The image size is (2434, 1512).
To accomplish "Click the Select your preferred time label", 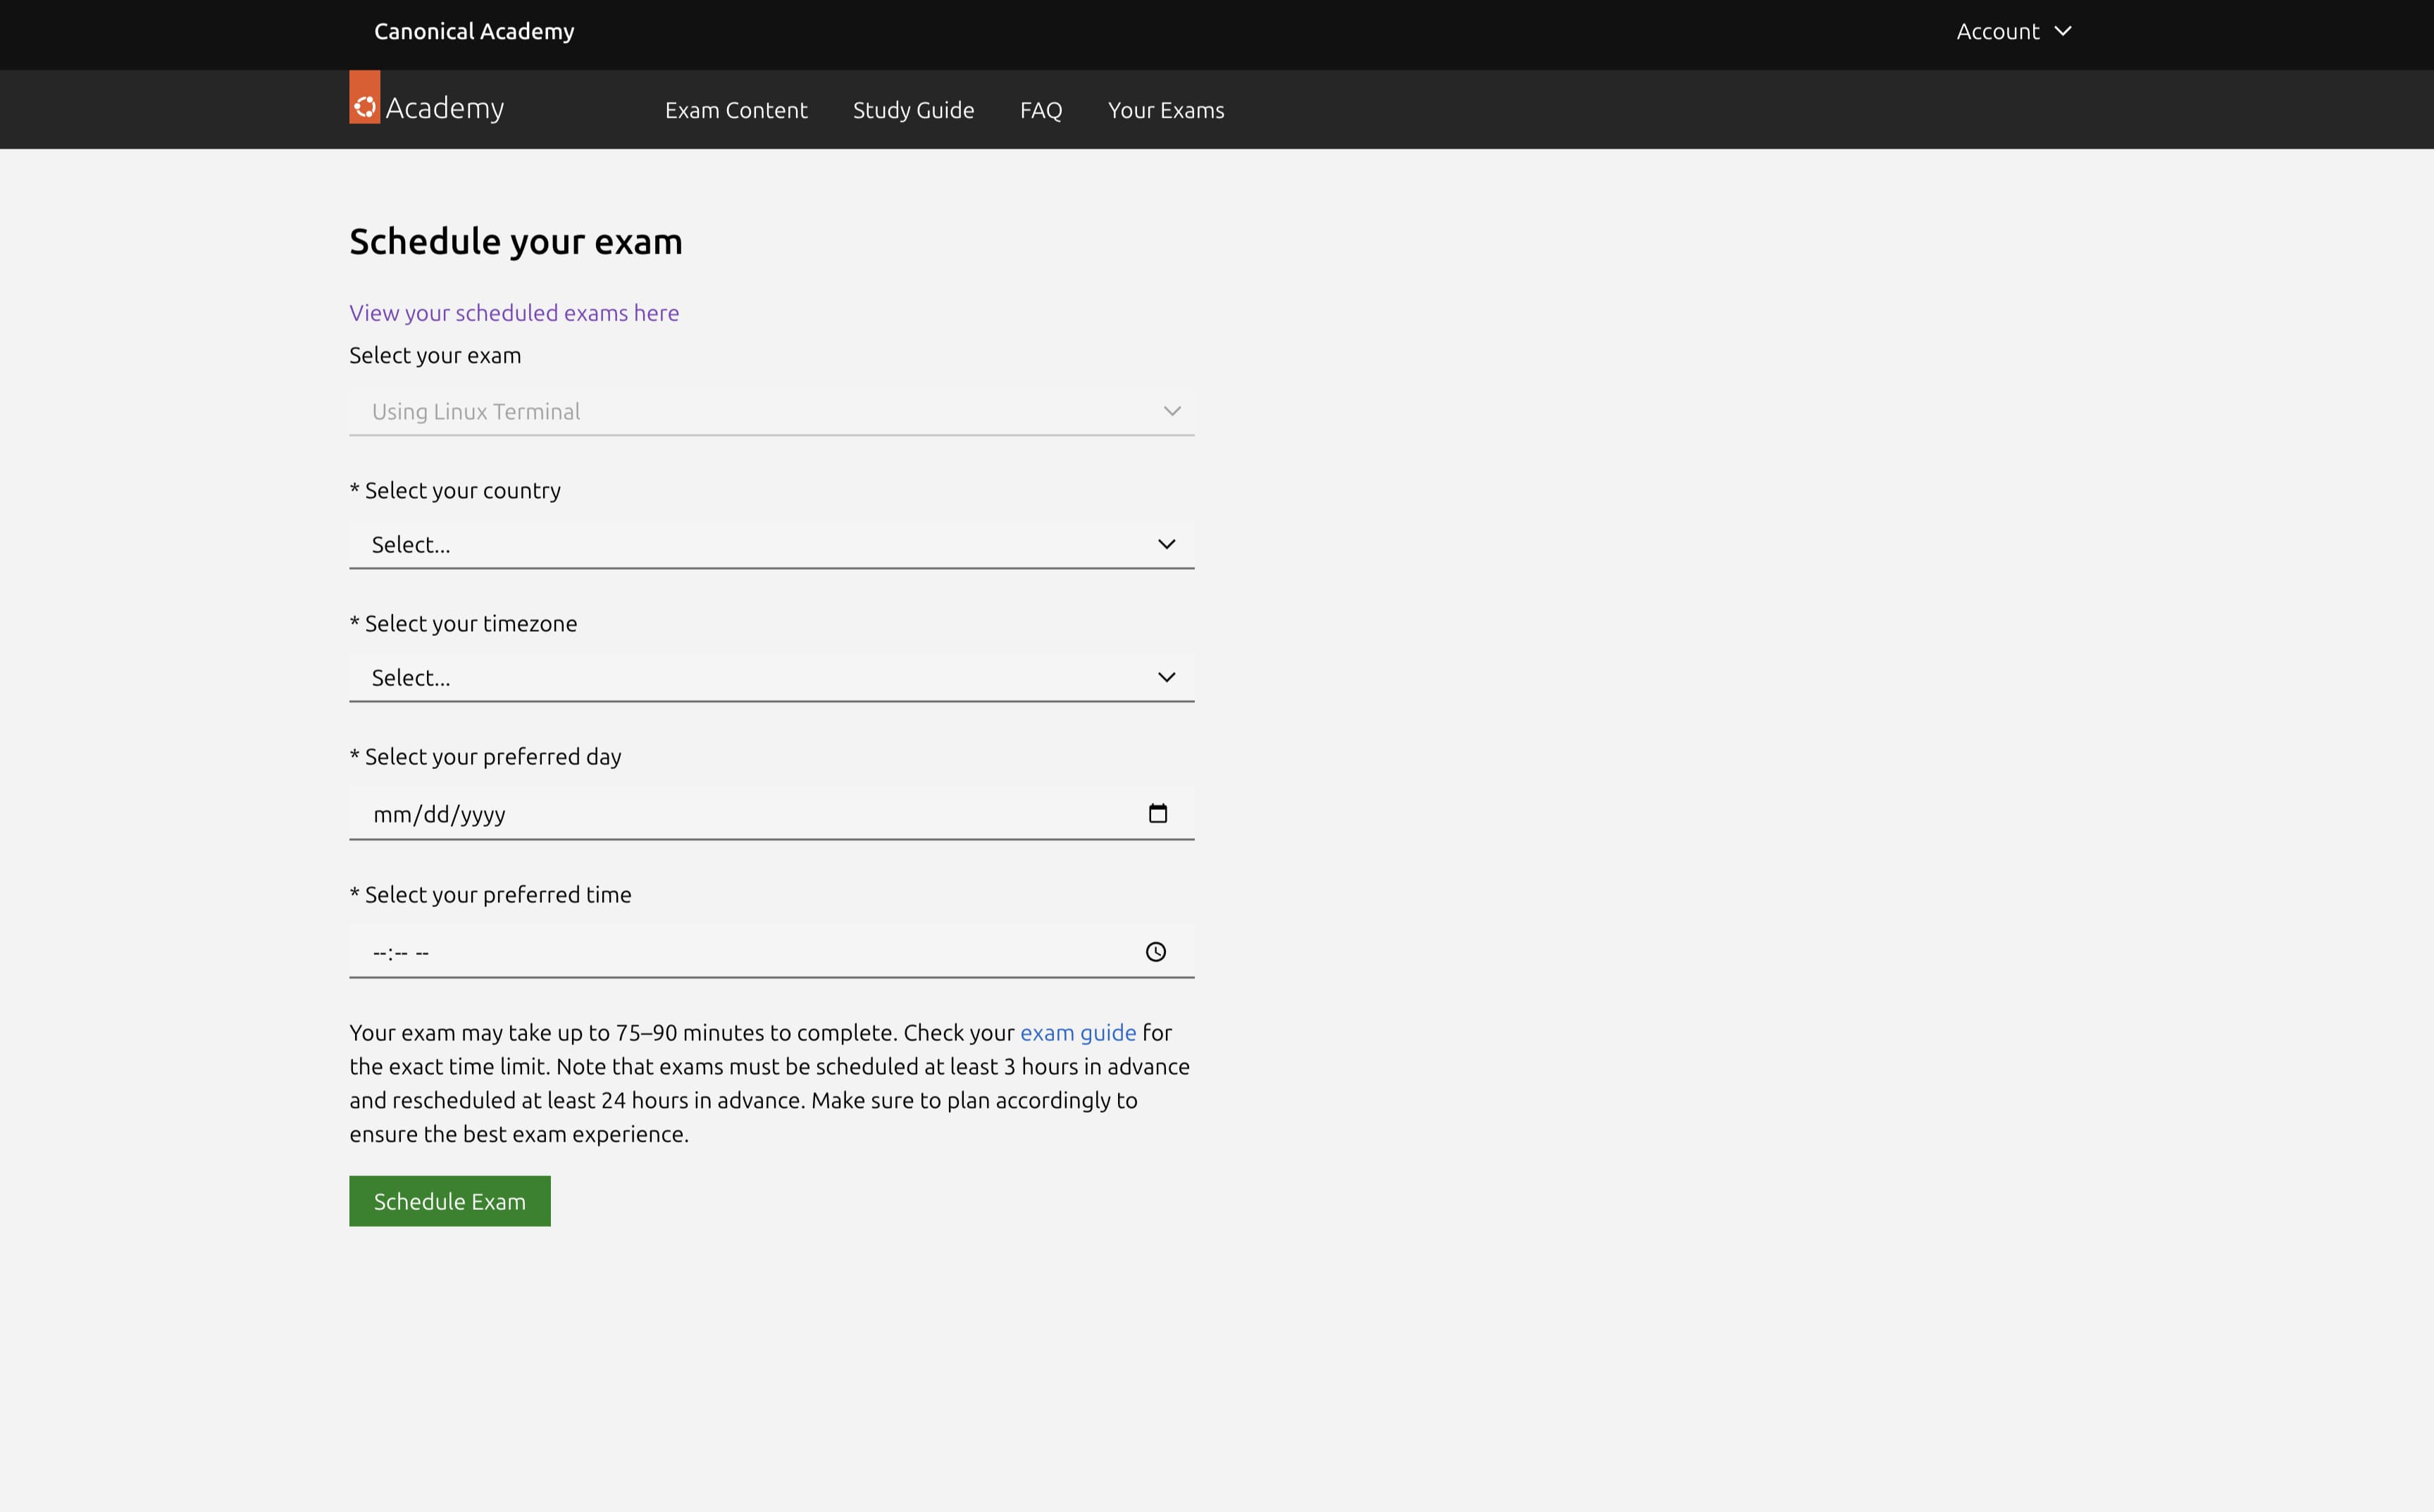I will [x=490, y=895].
